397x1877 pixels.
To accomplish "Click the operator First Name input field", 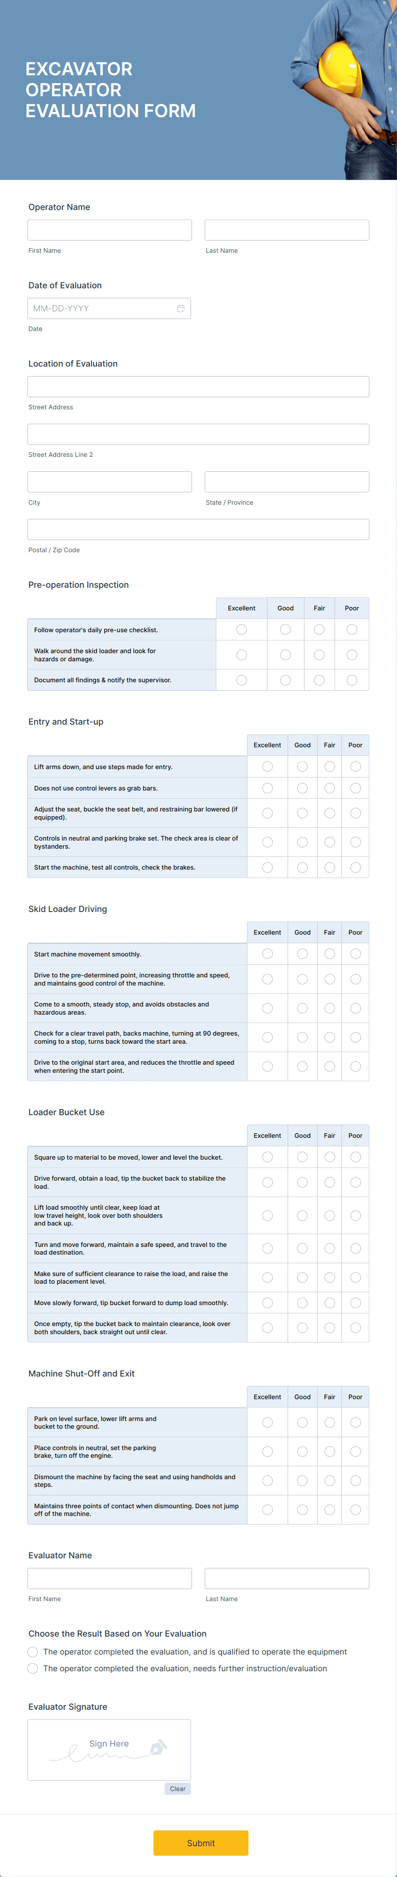I will point(109,230).
